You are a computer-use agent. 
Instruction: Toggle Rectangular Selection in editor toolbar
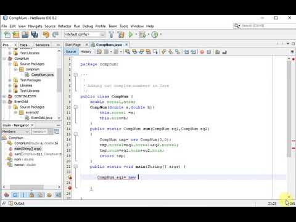pyautogui.click(x=155, y=52)
